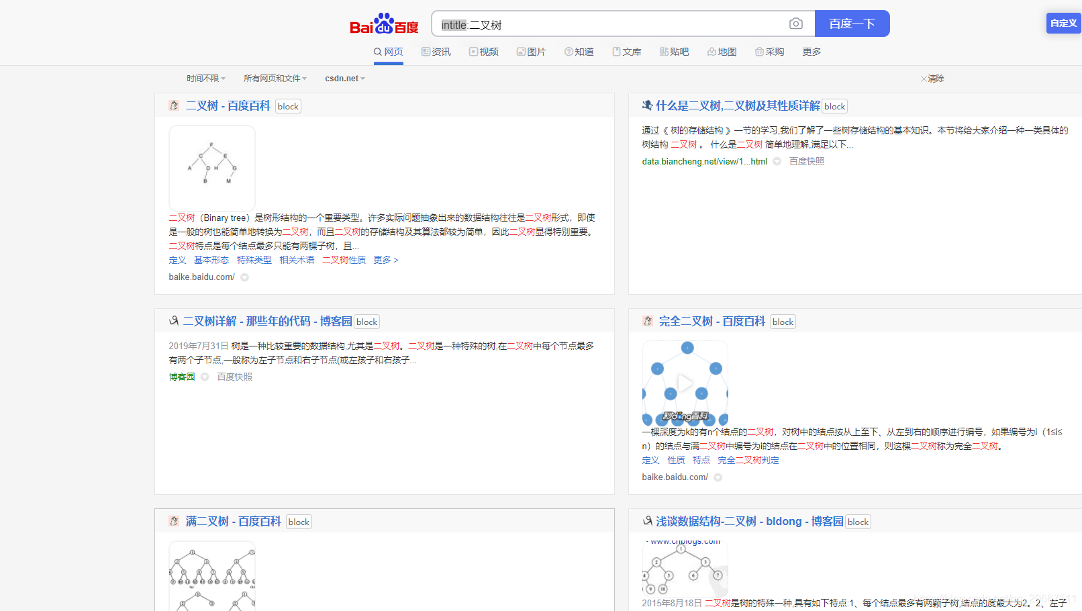Open camera image search icon

pos(796,23)
